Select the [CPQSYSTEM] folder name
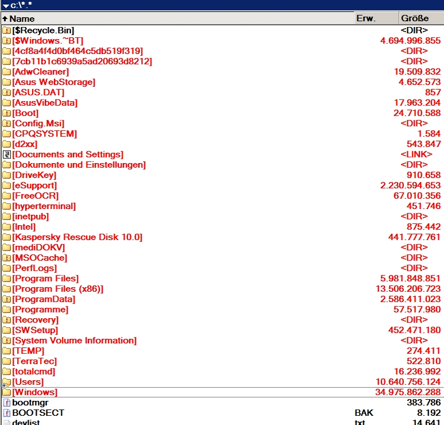 [44, 134]
